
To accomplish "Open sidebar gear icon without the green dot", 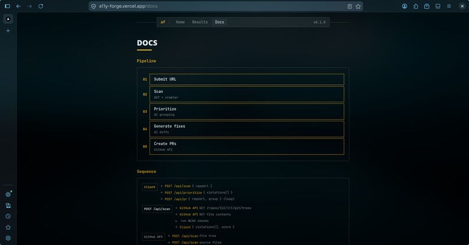I will [8, 238].
